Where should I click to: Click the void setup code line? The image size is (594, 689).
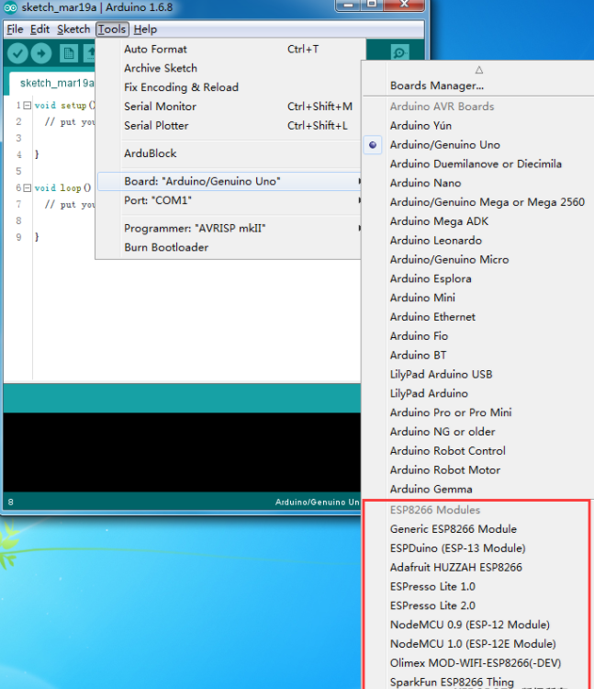[64, 106]
